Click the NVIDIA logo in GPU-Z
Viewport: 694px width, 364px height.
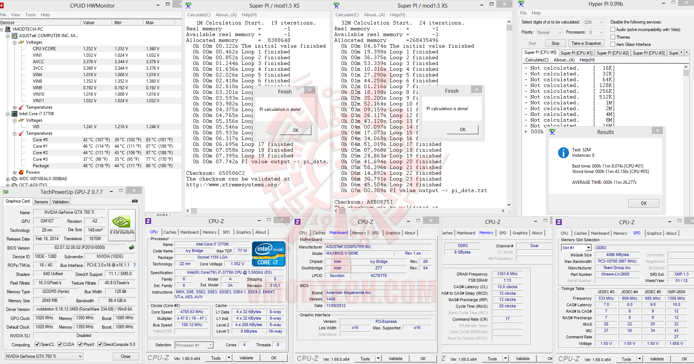click(122, 225)
